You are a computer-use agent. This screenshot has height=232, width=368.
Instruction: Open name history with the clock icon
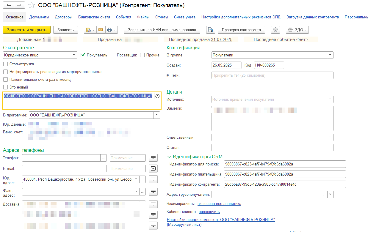pos(157,96)
